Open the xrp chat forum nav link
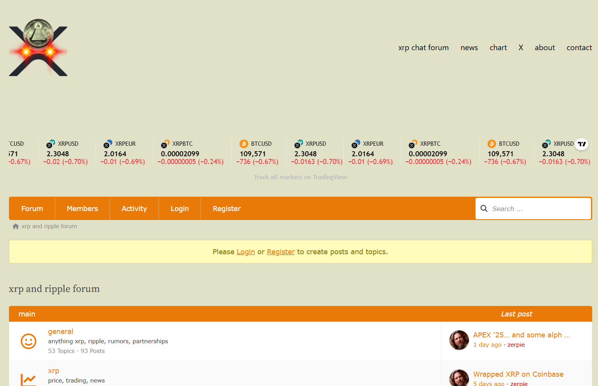 coord(423,47)
